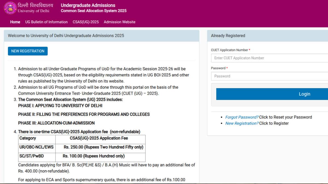Follow the Forgot Password? link
Screen dimensions: 328x184
point(242,117)
